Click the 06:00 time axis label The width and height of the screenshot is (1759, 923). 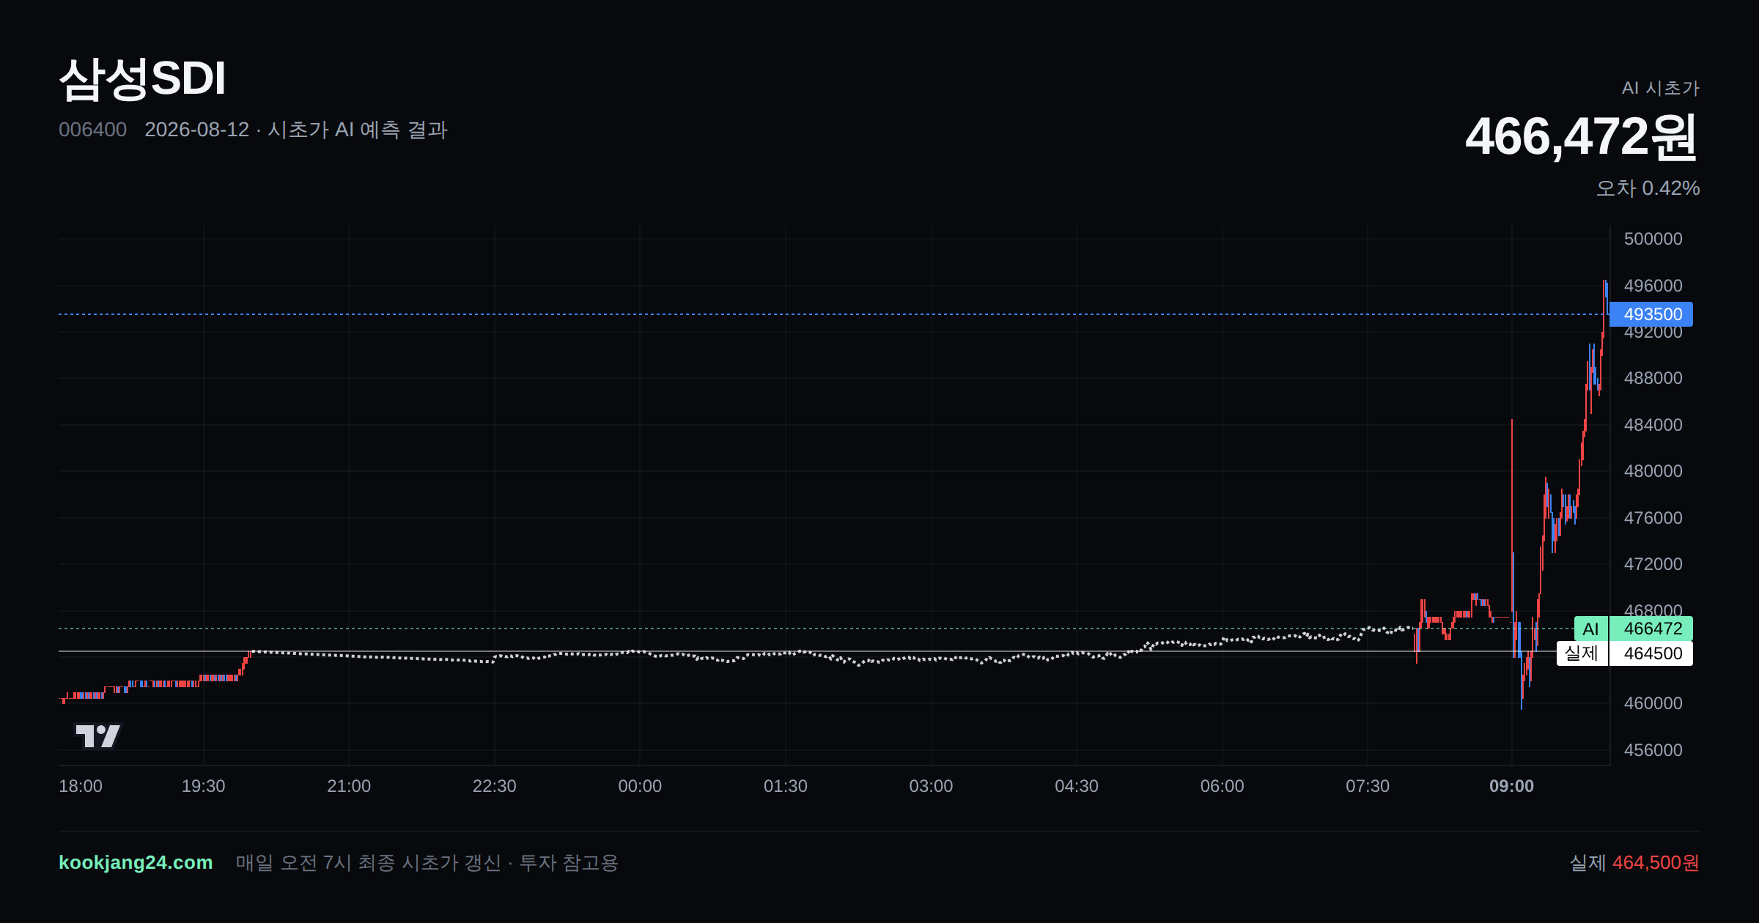pyautogui.click(x=1223, y=786)
